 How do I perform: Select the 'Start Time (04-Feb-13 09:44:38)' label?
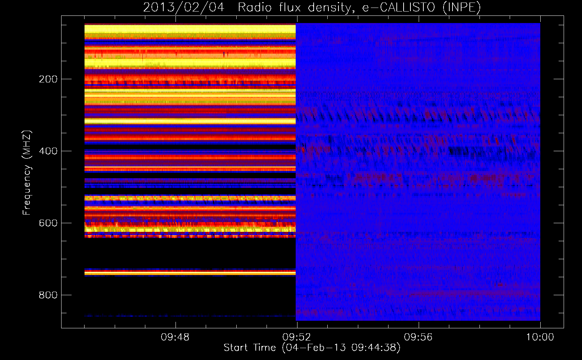(x=312, y=348)
